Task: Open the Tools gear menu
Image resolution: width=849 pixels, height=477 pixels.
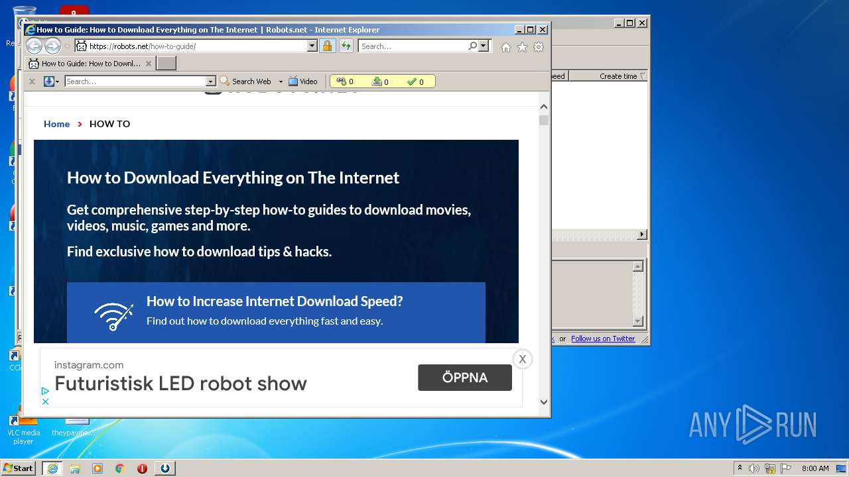Action: pyautogui.click(x=539, y=47)
